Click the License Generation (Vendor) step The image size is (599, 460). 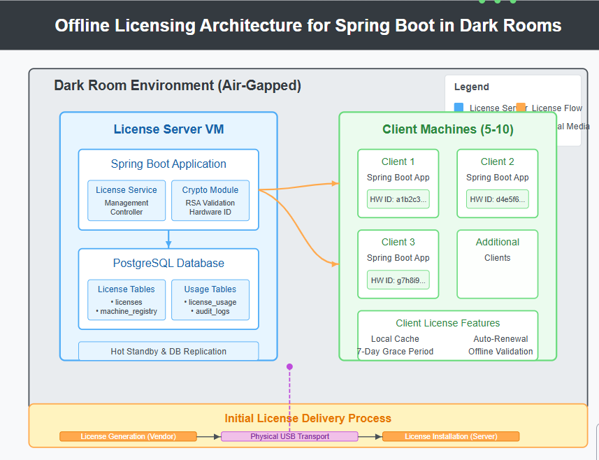(x=128, y=436)
